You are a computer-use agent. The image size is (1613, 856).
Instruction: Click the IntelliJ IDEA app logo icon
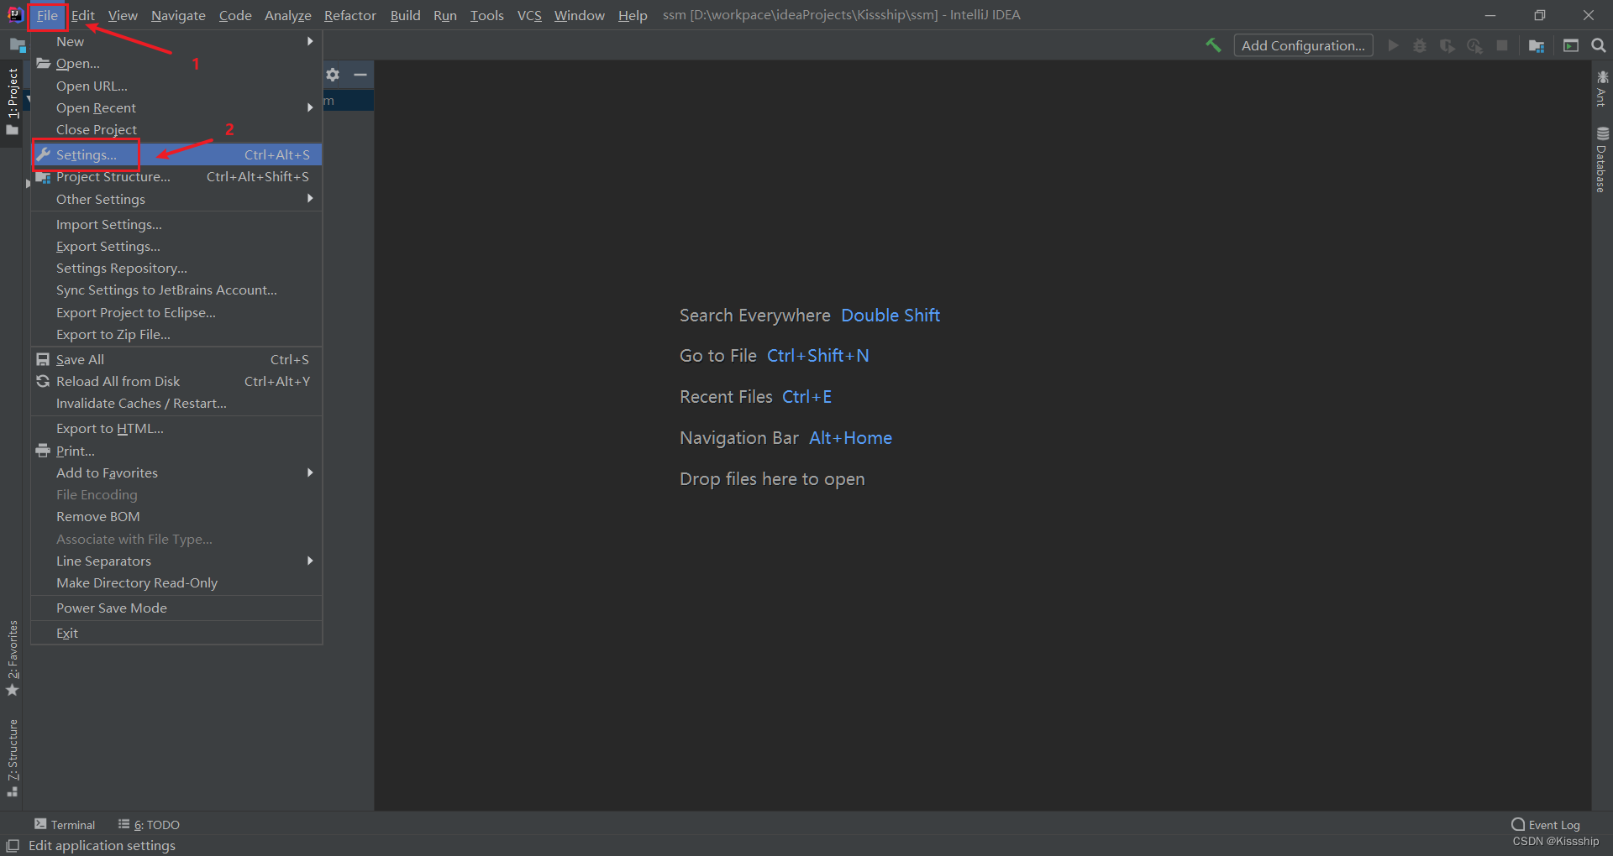coord(15,14)
